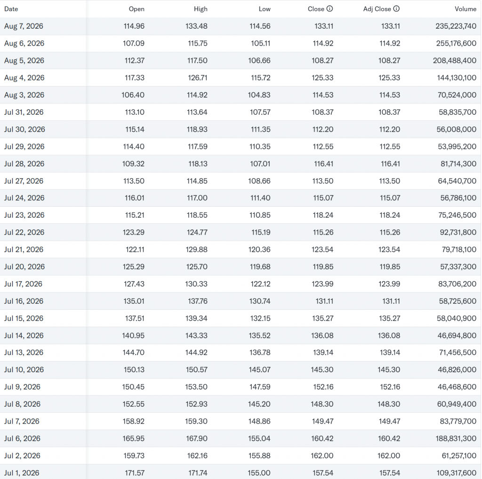Click the High column header

(x=201, y=9)
